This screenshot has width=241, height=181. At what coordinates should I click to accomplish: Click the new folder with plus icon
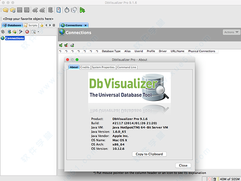[x=14, y=32]
